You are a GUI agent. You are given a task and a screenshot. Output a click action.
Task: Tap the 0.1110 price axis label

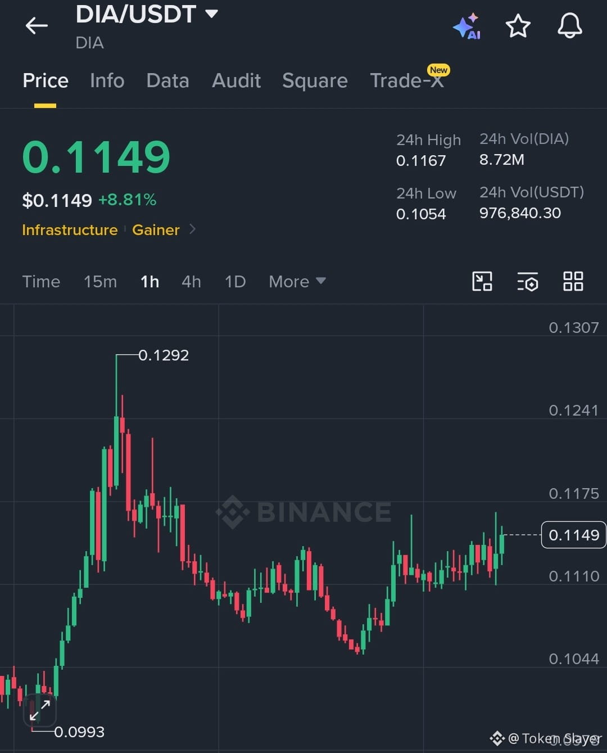pos(574,576)
